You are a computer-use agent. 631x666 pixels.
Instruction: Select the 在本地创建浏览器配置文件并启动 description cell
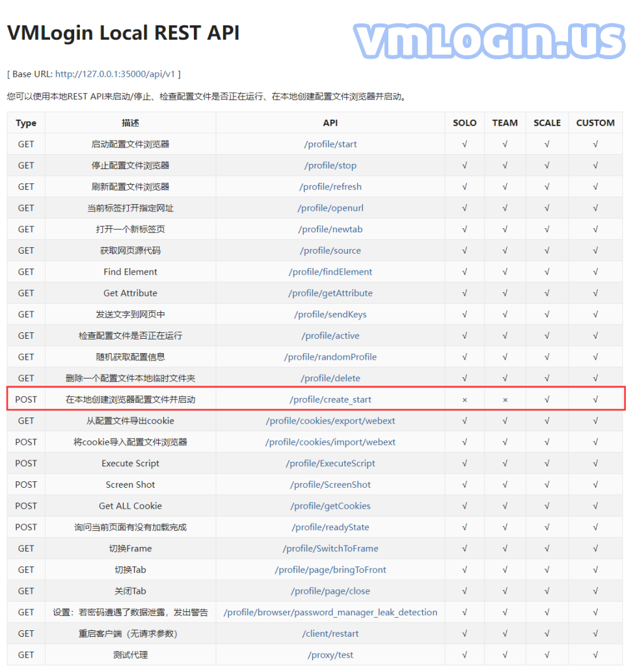(x=131, y=400)
